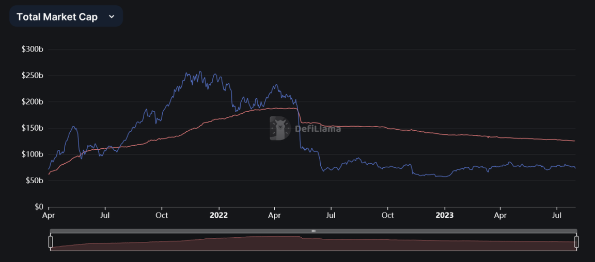Click the $250b y-axis label
Viewport: 595px width, 262px height.
[x=32, y=76]
